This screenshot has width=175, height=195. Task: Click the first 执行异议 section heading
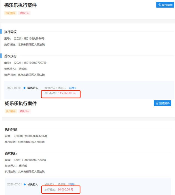click(11, 32)
